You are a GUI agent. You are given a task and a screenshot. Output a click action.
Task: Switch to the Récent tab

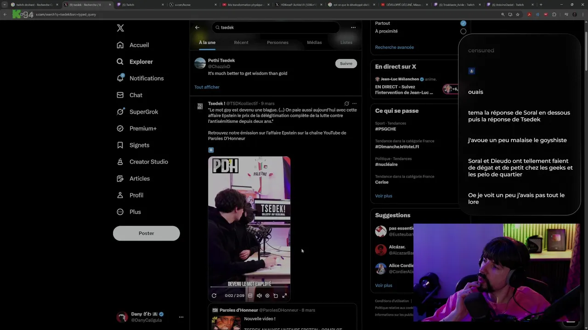coord(241,43)
